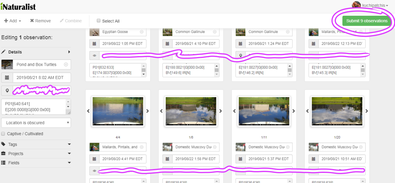395x183 pixels.
Task: Click the notes scrollbar on the 4:10 PM Gallinule card
Action: click(x=217, y=70)
